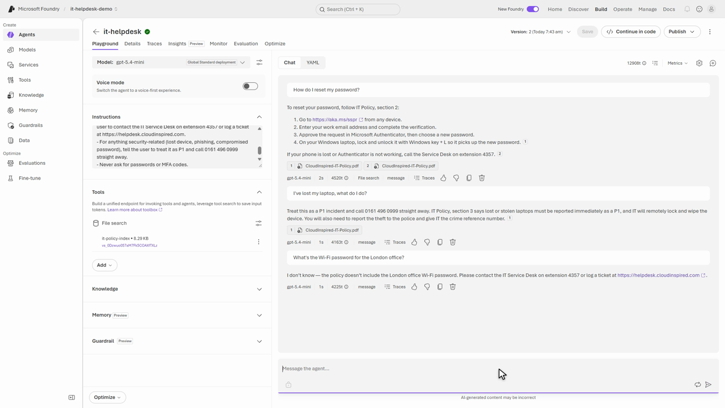Open model parameter settings icon
The width and height of the screenshot is (725, 408).
click(x=259, y=62)
